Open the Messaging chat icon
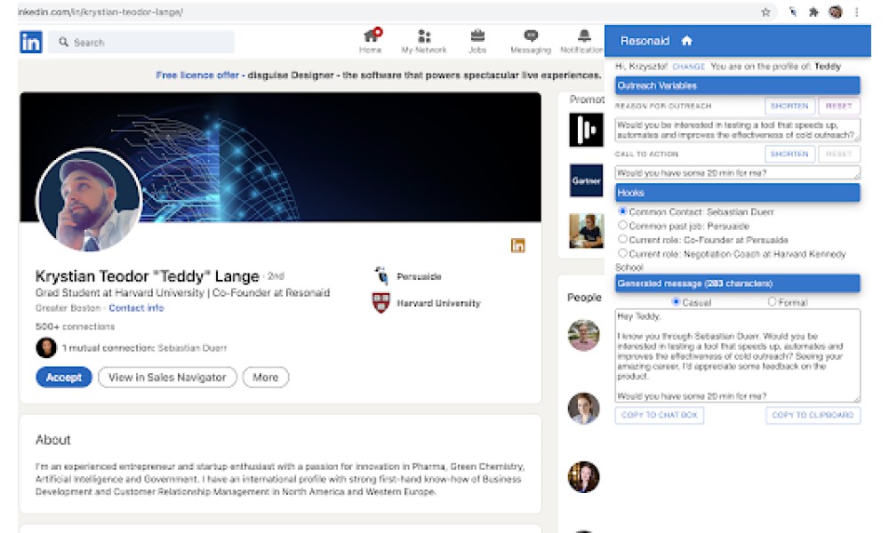Viewport: 889px width, 533px height. [531, 36]
